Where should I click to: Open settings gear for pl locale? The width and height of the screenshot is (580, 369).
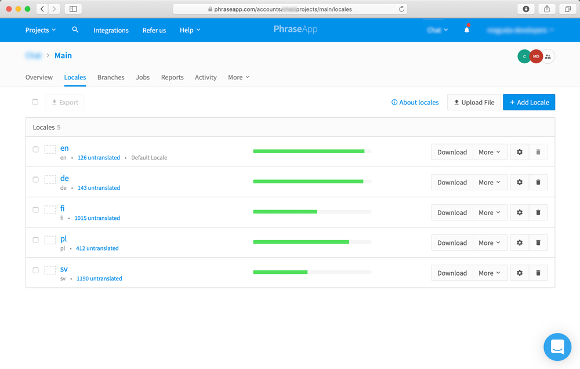pyautogui.click(x=520, y=243)
